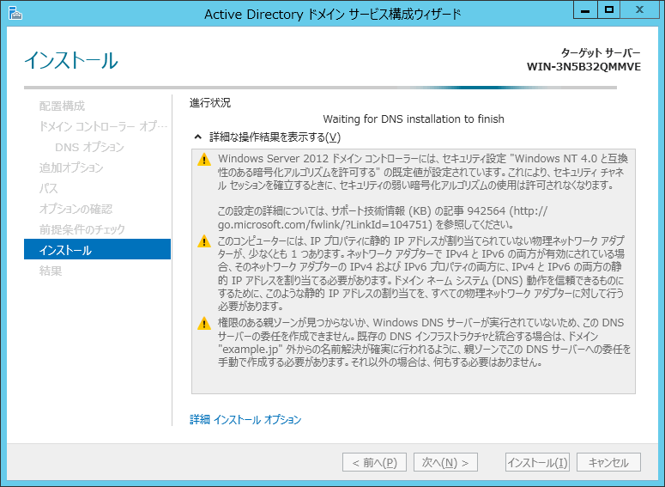This screenshot has height=487, width=665.
Task: Select オプションの確認 step
Action: point(76,209)
